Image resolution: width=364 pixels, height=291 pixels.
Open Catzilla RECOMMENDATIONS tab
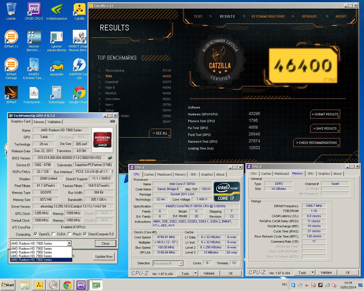(268, 16)
